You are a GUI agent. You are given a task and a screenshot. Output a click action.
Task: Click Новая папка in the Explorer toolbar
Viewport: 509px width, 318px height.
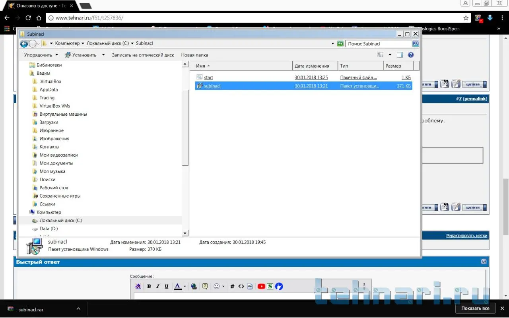point(194,55)
